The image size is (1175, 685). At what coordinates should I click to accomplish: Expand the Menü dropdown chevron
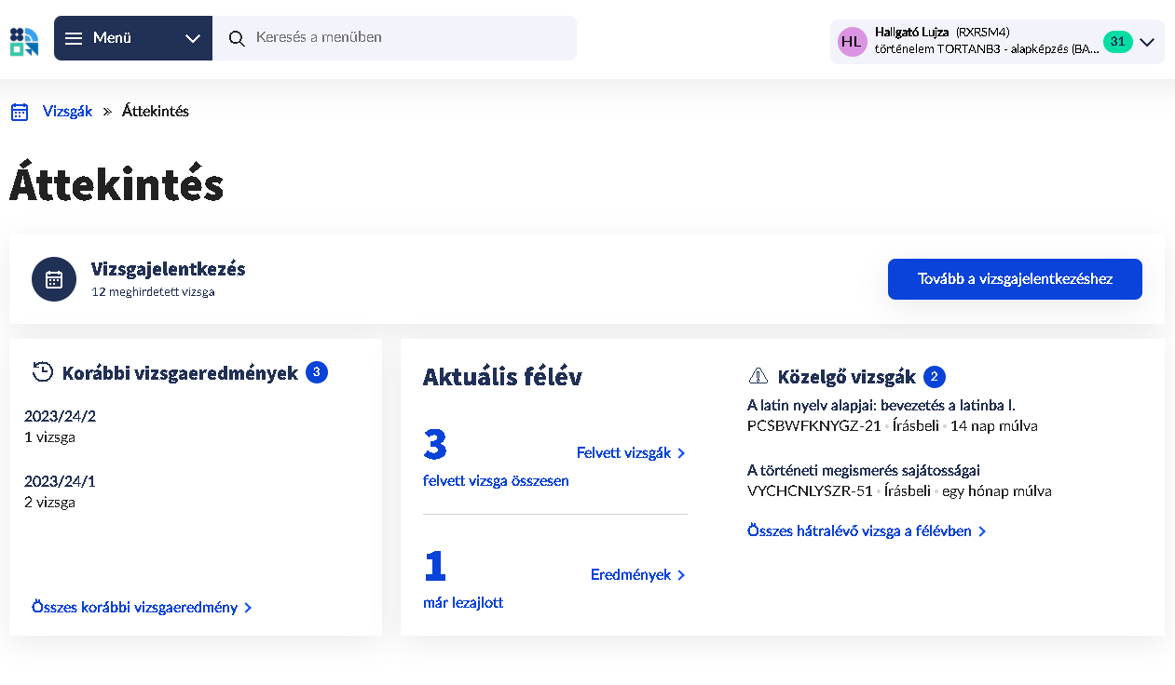point(193,38)
